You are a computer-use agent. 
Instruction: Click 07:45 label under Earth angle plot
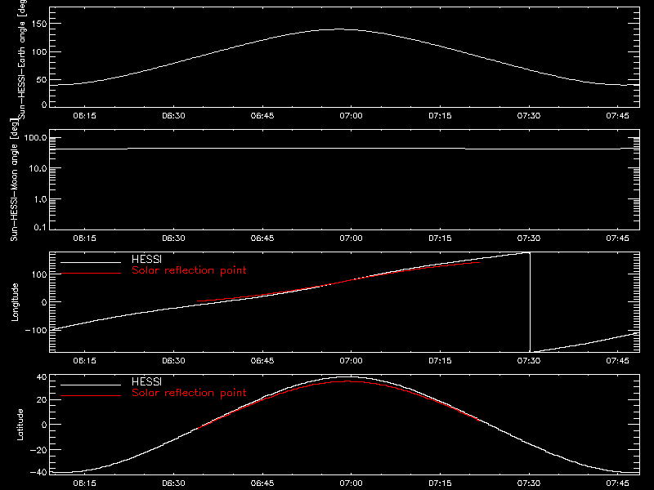pos(618,116)
